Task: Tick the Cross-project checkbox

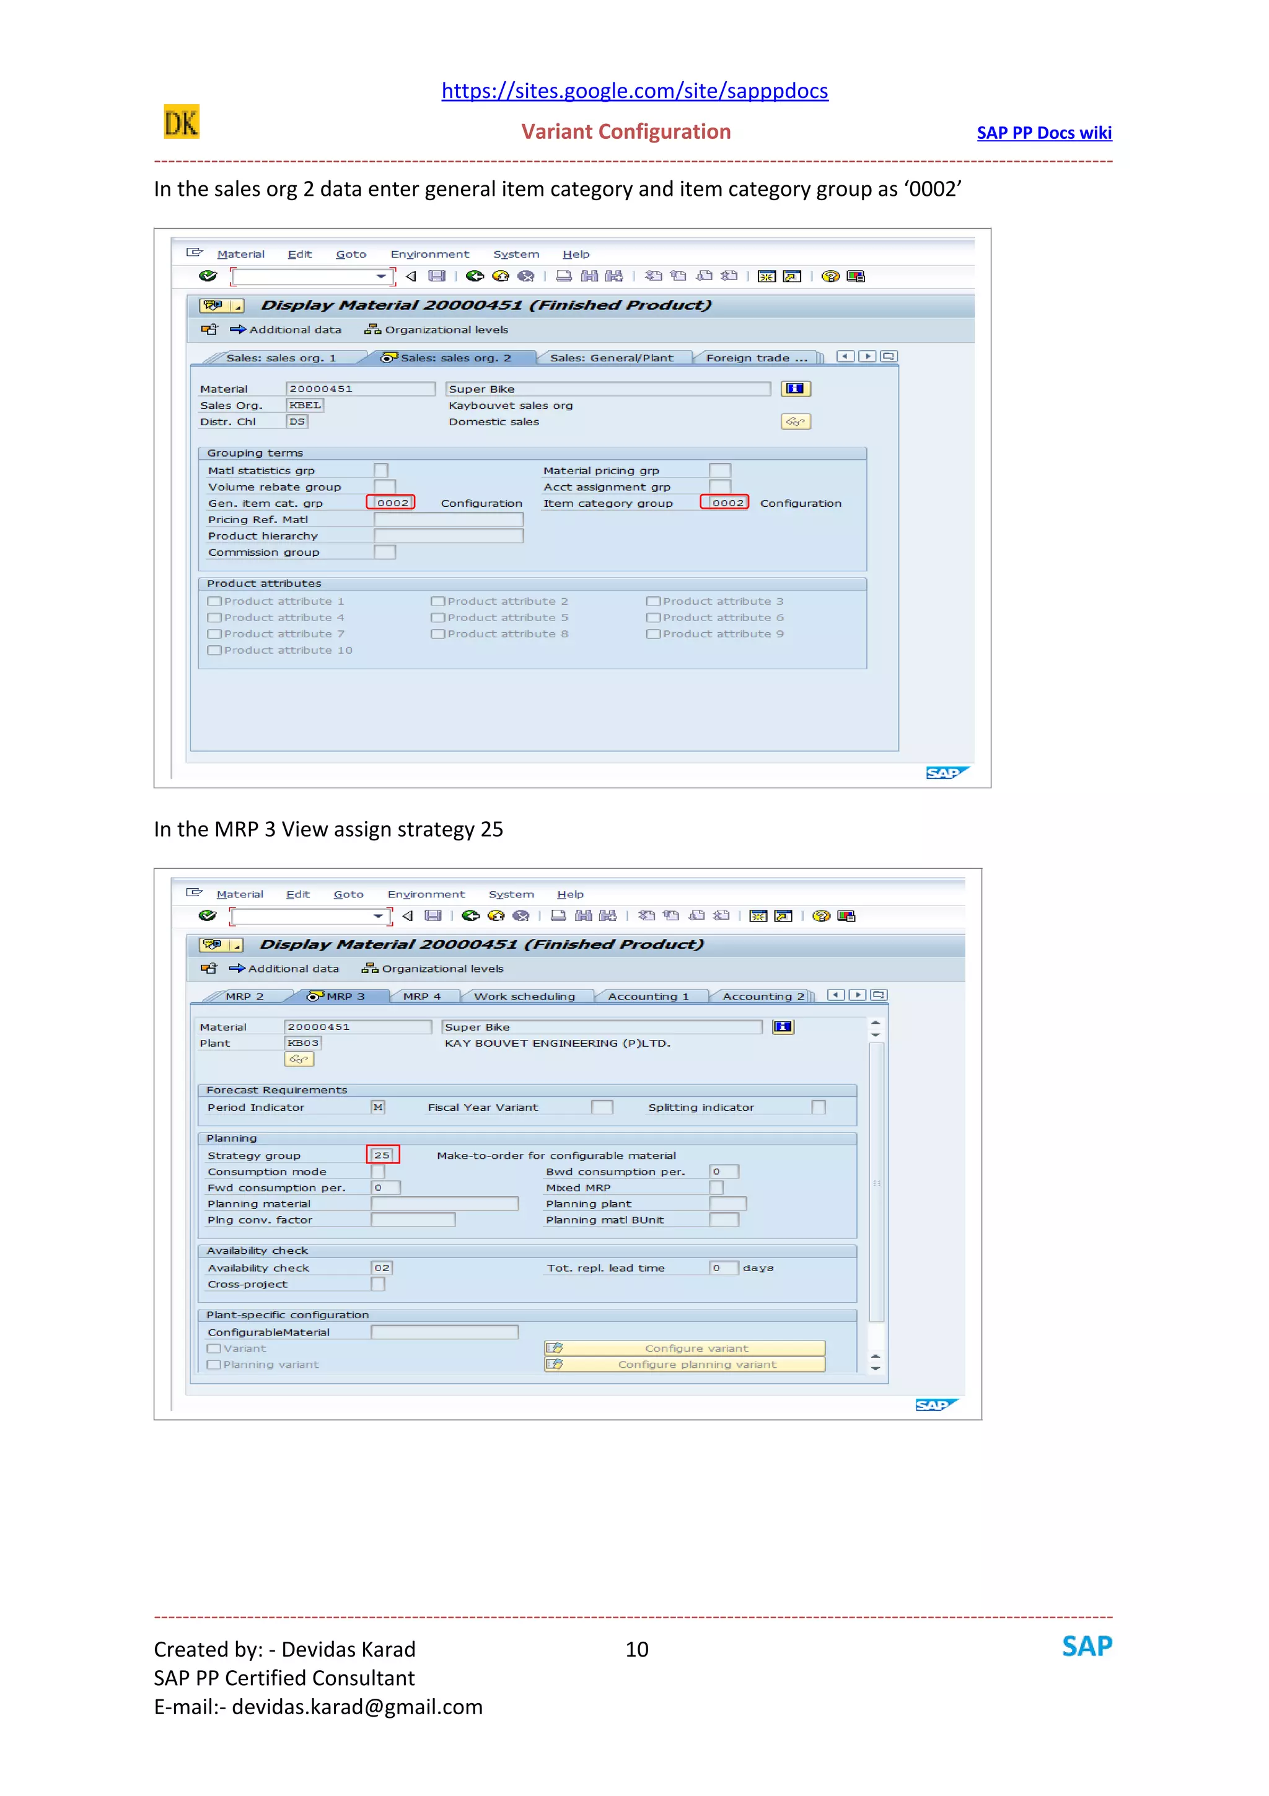Action: click(377, 1285)
